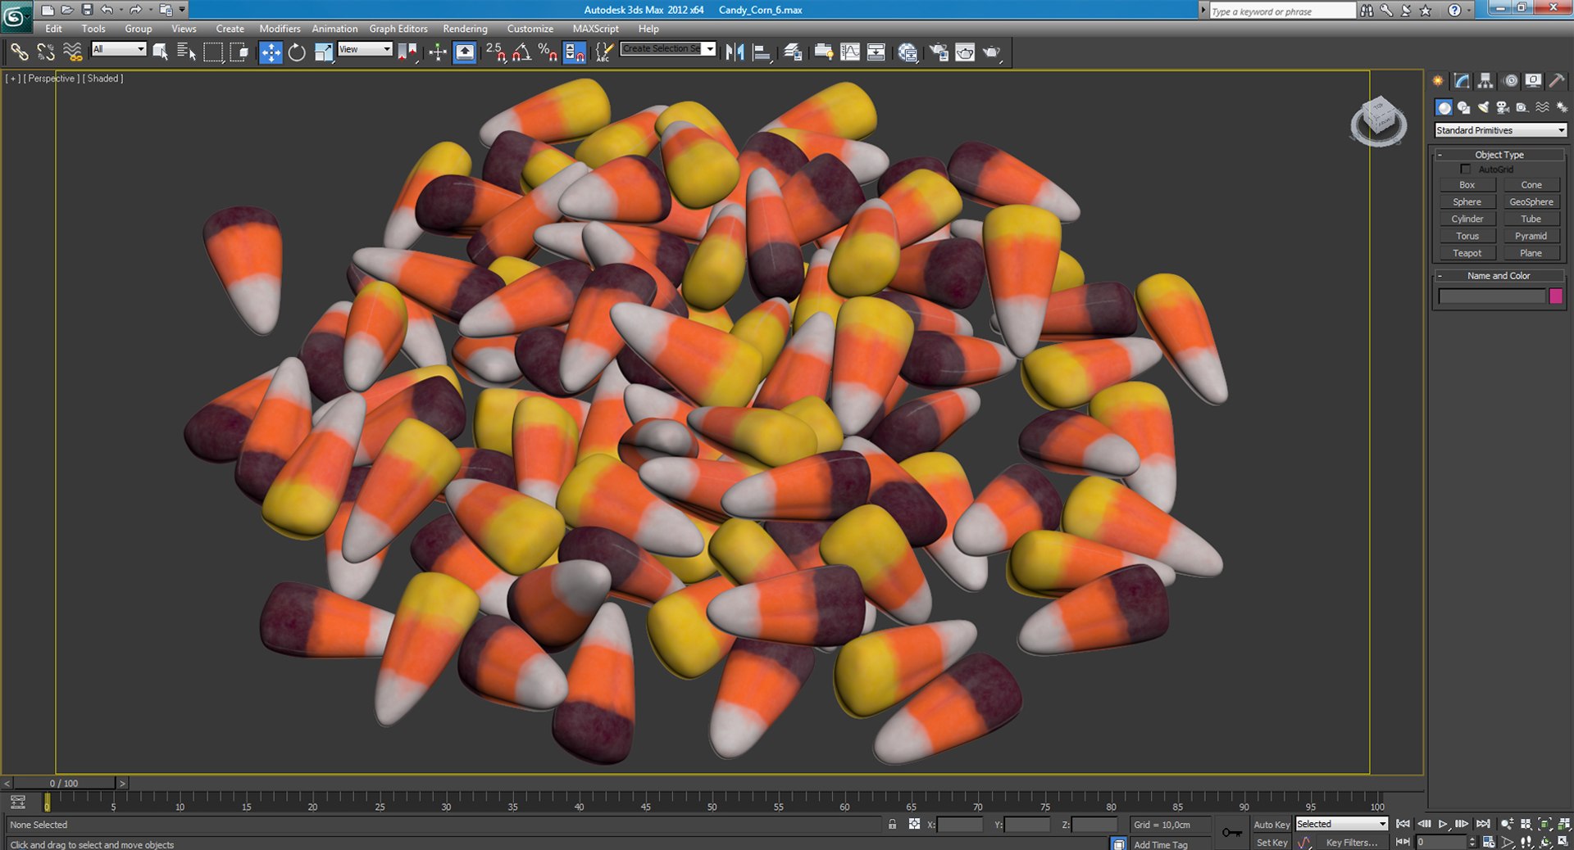Select the Shapes category icon
The height and width of the screenshot is (850, 1574).
tap(1464, 107)
